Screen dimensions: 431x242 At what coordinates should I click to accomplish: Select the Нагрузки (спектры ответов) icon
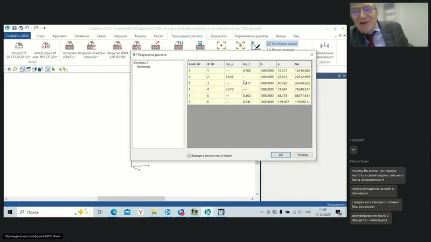pyautogui.click(x=91, y=46)
